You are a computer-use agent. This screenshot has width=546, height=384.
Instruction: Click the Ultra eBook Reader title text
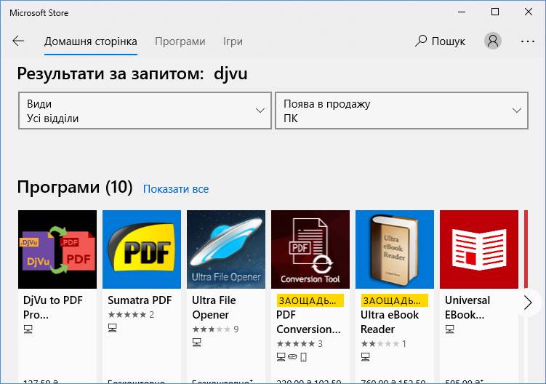[390, 322]
